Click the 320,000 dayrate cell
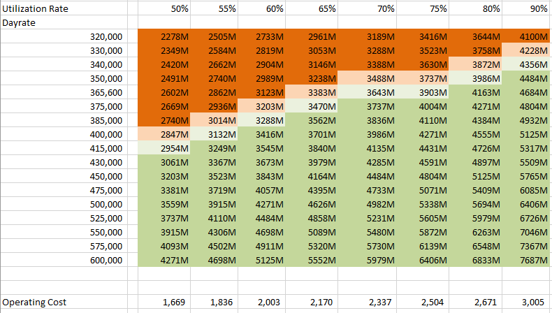This screenshot has height=313, width=552. pos(64,36)
